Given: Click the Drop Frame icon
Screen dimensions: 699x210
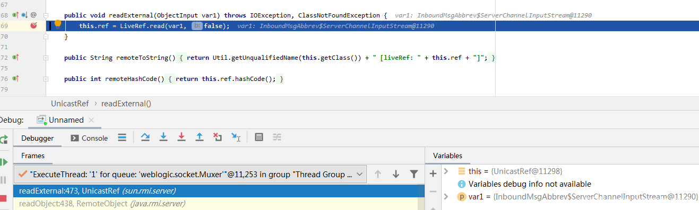Looking at the screenshot, I should click(218, 138).
